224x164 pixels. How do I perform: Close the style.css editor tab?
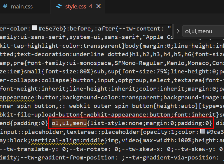click(98, 6)
